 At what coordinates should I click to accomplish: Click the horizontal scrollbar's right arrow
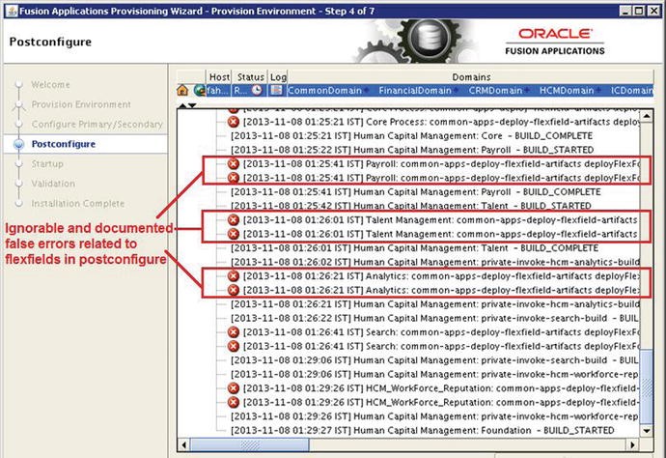(633, 444)
